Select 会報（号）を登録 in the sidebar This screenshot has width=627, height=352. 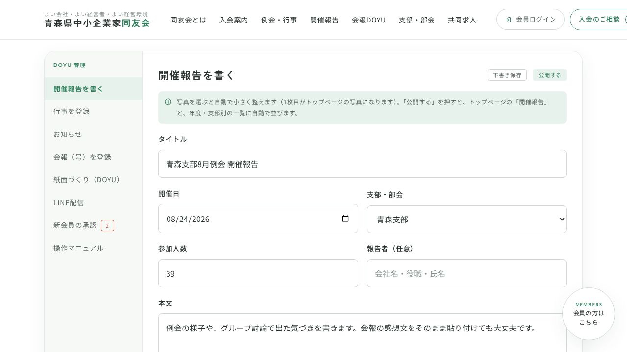click(94, 157)
